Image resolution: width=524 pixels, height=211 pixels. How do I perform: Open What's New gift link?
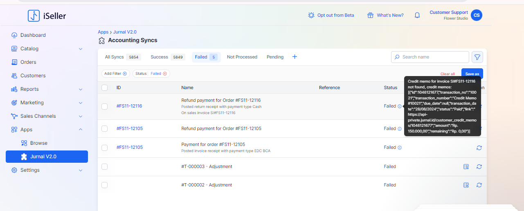(x=385, y=15)
